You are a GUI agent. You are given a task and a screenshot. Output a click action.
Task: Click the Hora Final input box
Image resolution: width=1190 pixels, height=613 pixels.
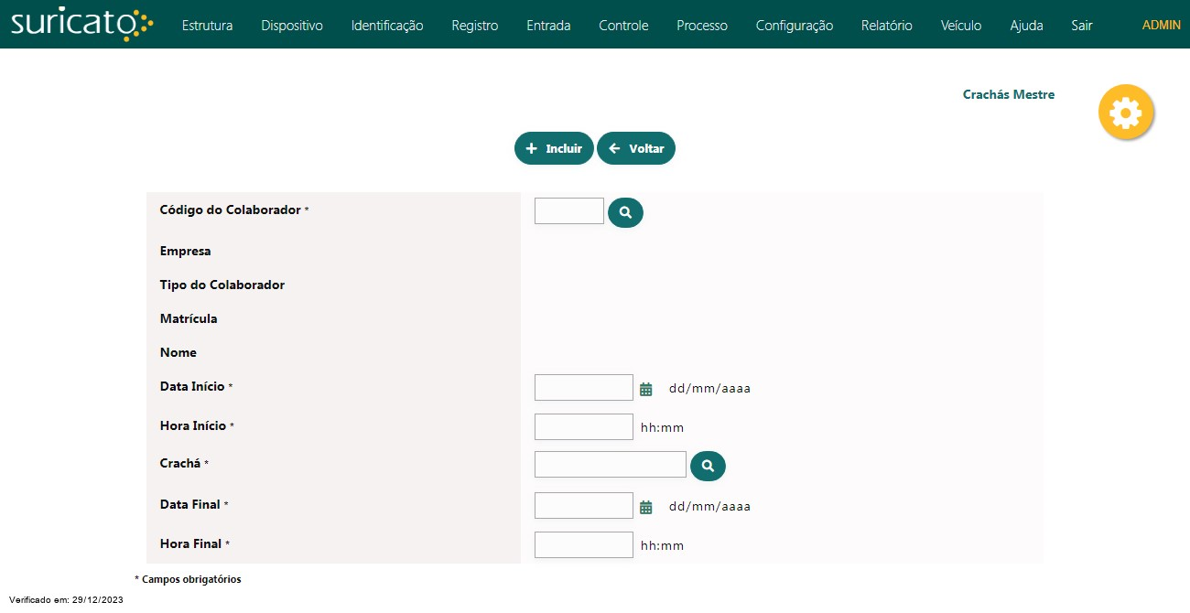point(583,545)
